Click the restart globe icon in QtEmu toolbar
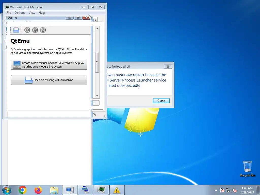The image size is (260, 195). 43,30
